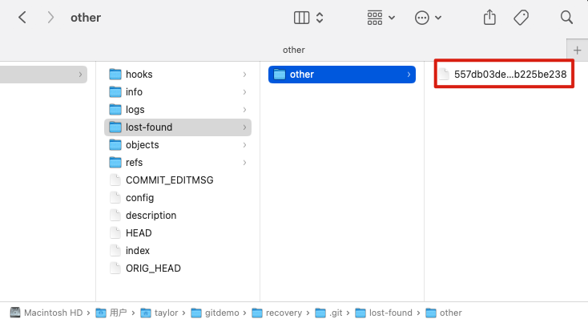The height and width of the screenshot is (323, 588).
Task: Select the refs folder
Action: click(x=178, y=163)
